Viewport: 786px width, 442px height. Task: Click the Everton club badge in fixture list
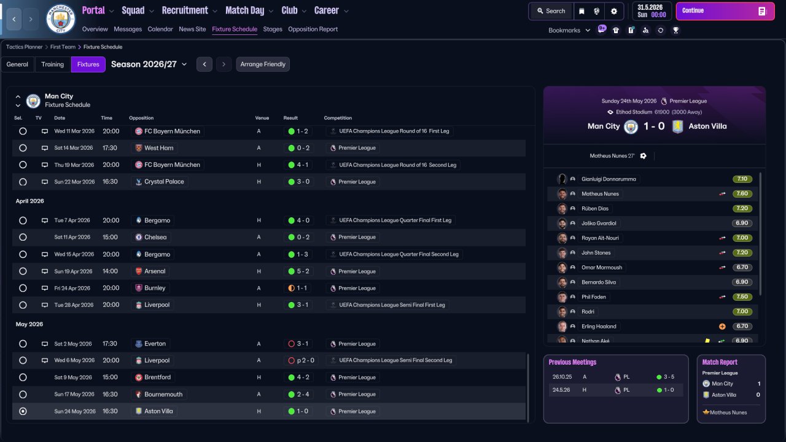[x=139, y=344]
